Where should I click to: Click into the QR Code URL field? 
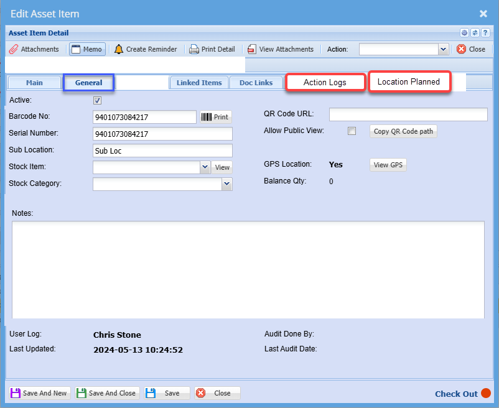point(408,114)
